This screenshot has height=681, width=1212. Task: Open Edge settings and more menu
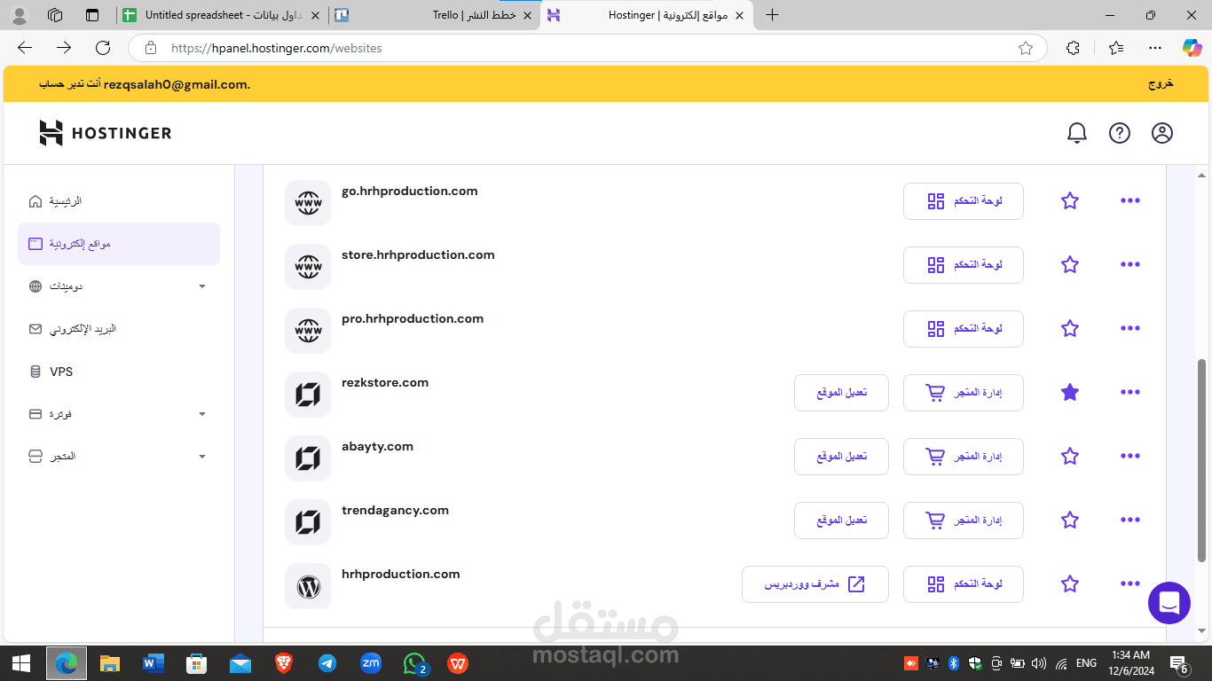pos(1154,48)
